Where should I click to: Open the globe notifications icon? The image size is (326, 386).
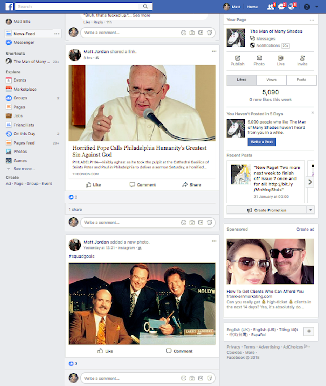pos(291,7)
